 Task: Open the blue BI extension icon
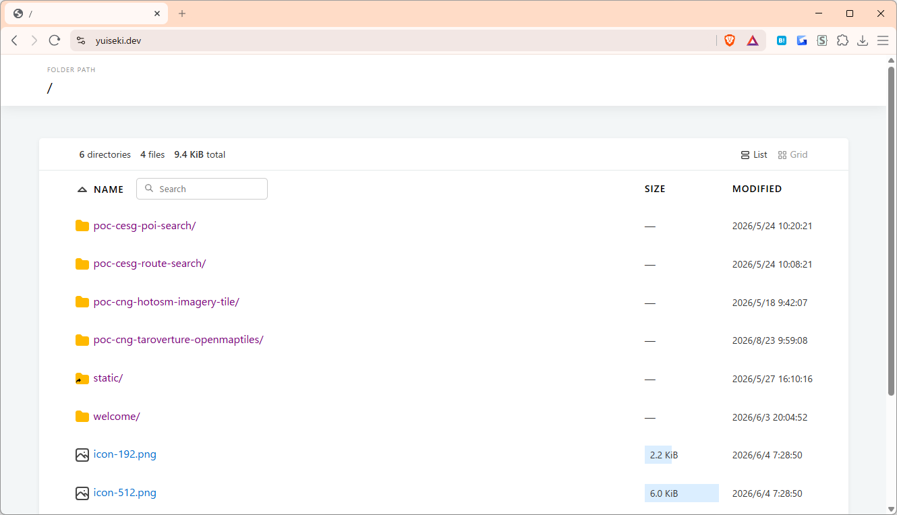click(x=782, y=40)
